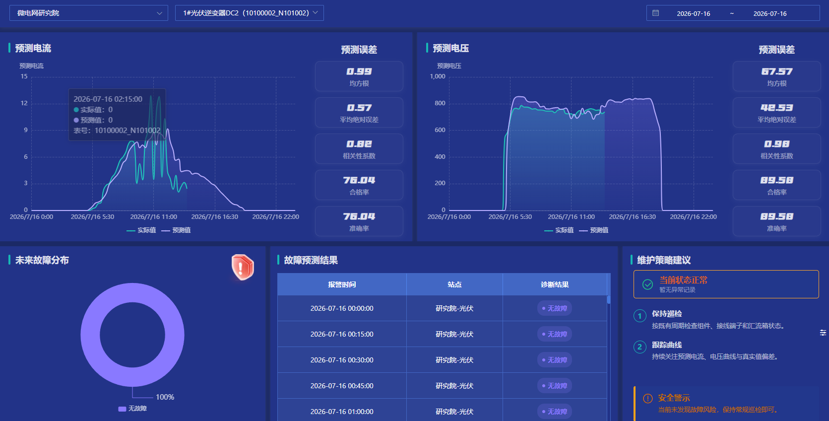Click 研究院-光伏 in the 00:30:00 row

point(454,360)
